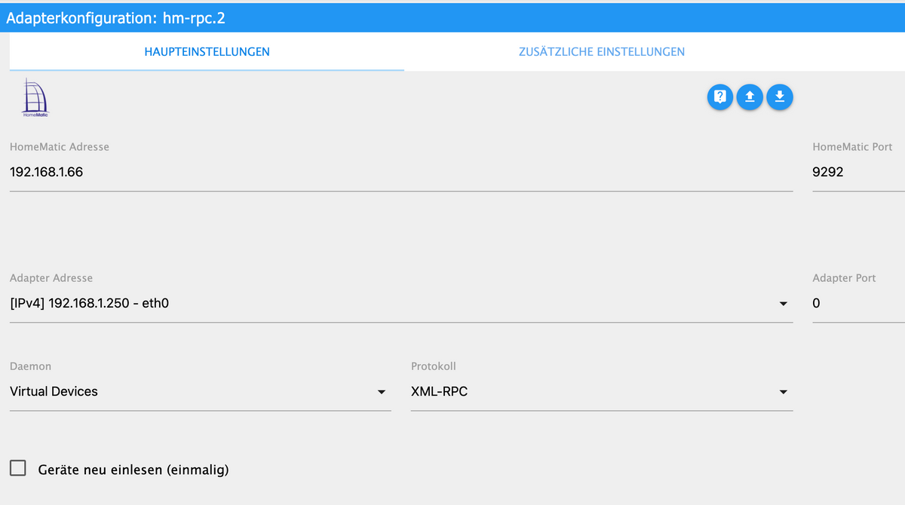This screenshot has height=505, width=905.
Task: Open the Daemon dropdown showing Virtual Devices
Action: click(201, 391)
